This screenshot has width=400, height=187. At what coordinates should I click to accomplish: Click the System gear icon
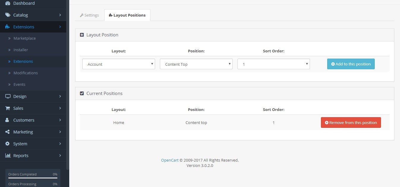(x=8, y=144)
